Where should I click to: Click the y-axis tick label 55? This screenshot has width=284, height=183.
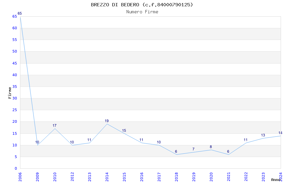tap(15, 40)
